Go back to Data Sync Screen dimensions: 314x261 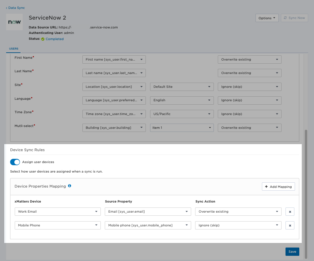tap(15, 8)
